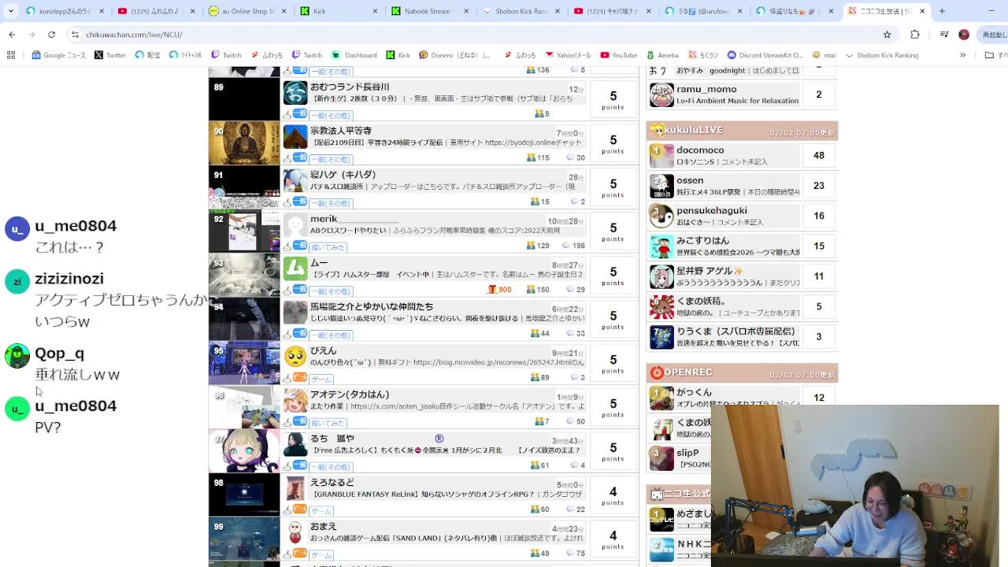Click the 900 gift points on ムー row
Viewport: 1008px width, 567px height.
click(x=500, y=290)
